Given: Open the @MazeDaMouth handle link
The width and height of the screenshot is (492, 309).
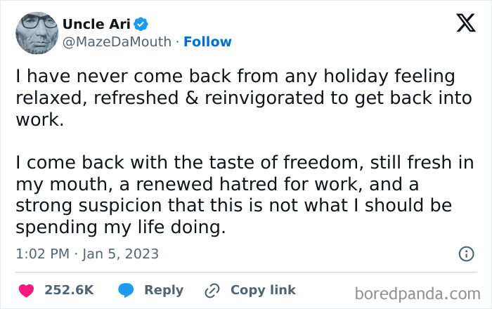Looking at the screenshot, I should (117, 41).
